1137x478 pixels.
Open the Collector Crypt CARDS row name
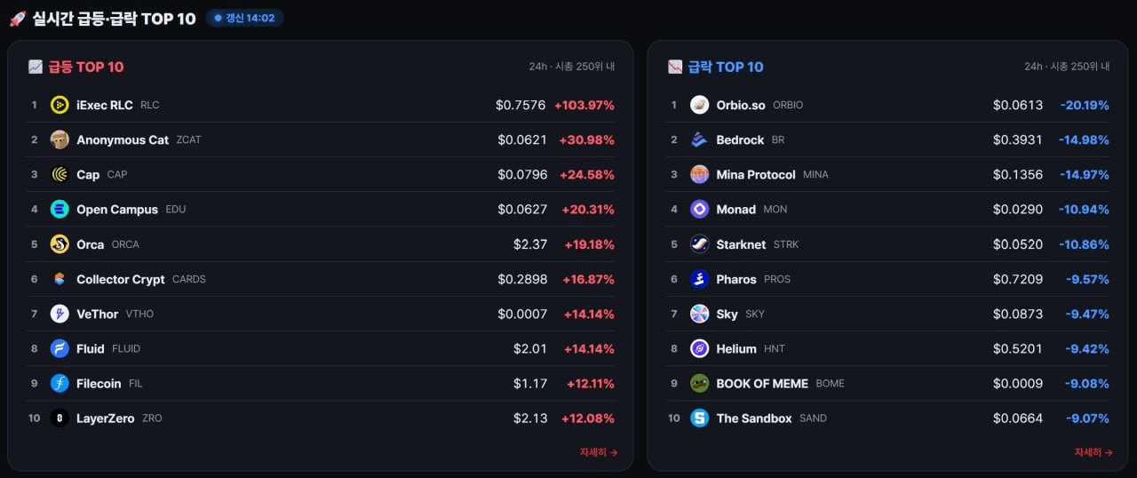click(121, 279)
